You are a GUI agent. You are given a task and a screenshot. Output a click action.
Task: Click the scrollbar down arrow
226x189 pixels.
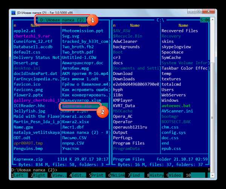click(x=212, y=175)
